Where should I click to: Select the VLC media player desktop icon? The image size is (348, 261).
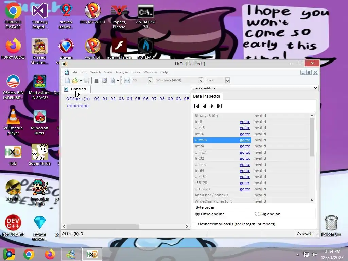pyautogui.click(x=13, y=122)
